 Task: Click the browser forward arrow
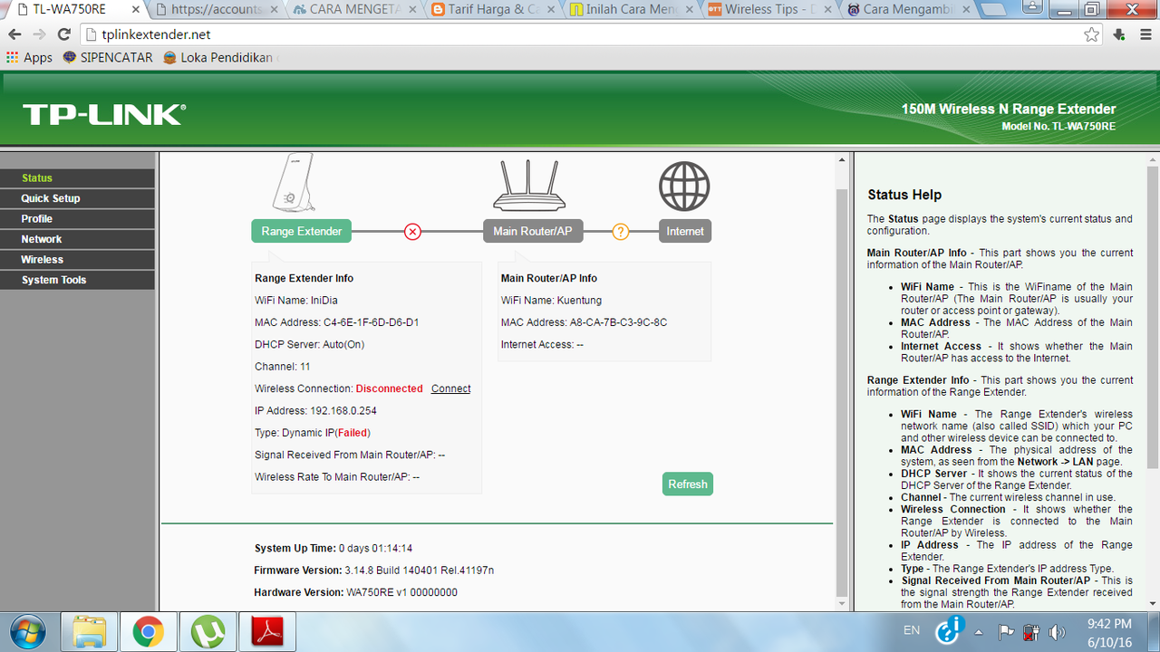point(39,34)
